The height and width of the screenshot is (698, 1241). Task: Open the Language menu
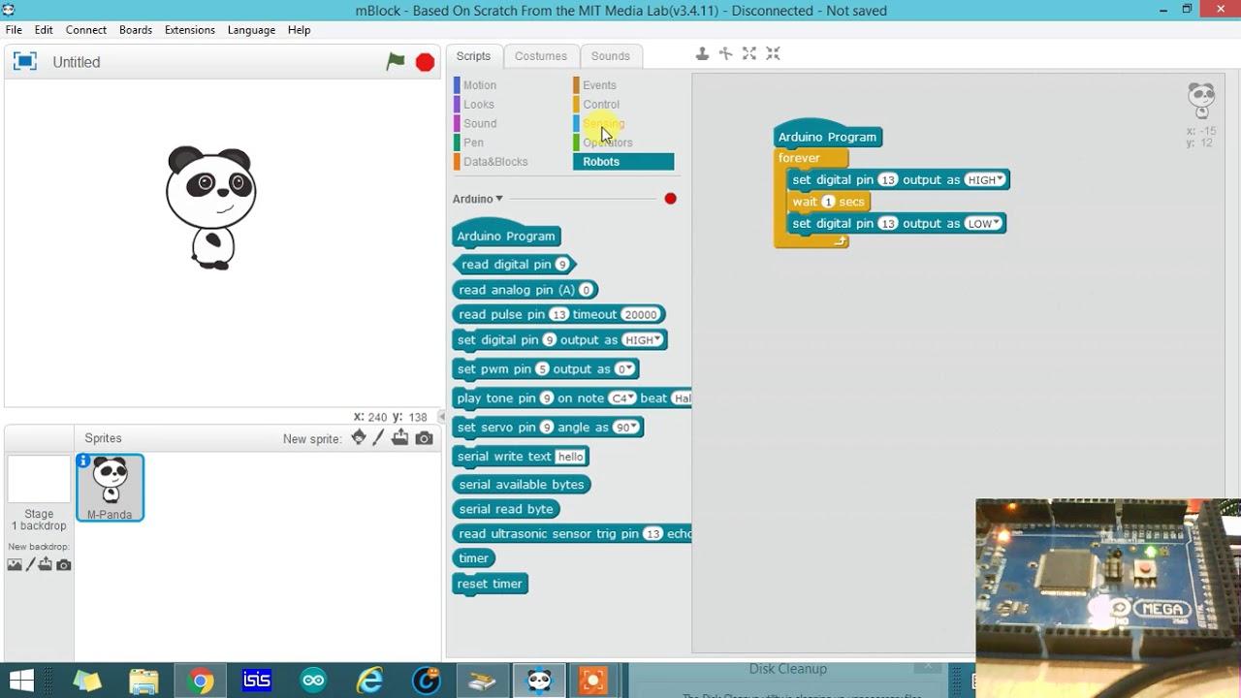tap(251, 30)
